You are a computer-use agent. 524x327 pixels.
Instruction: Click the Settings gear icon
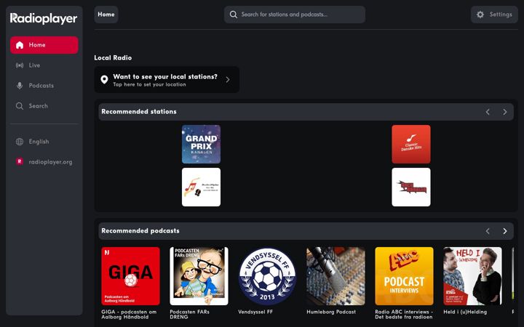tap(480, 15)
